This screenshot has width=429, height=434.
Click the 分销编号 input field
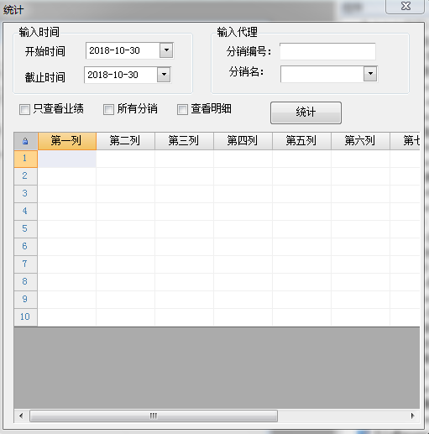coord(327,51)
